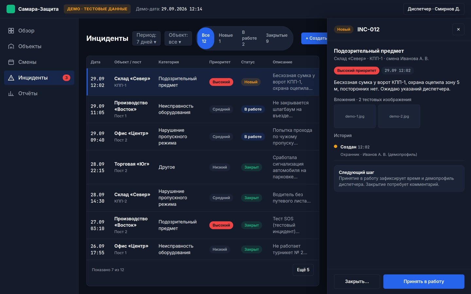471x294 pixels.
Task: Load more rows with Ещё 5
Action: tap(303, 270)
